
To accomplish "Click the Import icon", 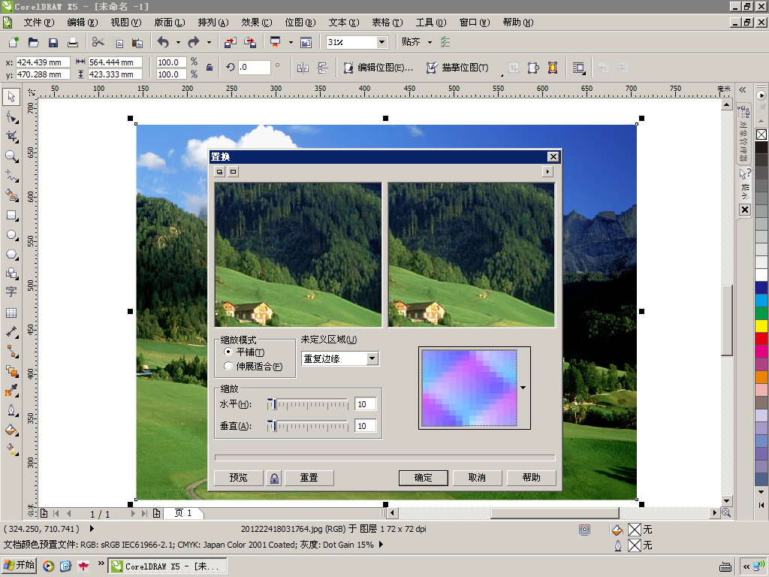I will tap(230, 42).
